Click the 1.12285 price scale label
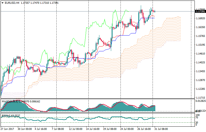This screenshot has height=132, width=206. pos(200,89)
